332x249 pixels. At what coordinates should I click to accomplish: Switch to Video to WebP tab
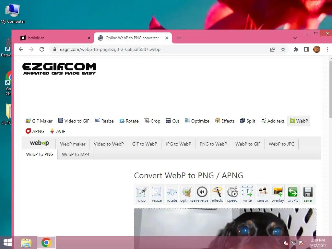[109, 144]
